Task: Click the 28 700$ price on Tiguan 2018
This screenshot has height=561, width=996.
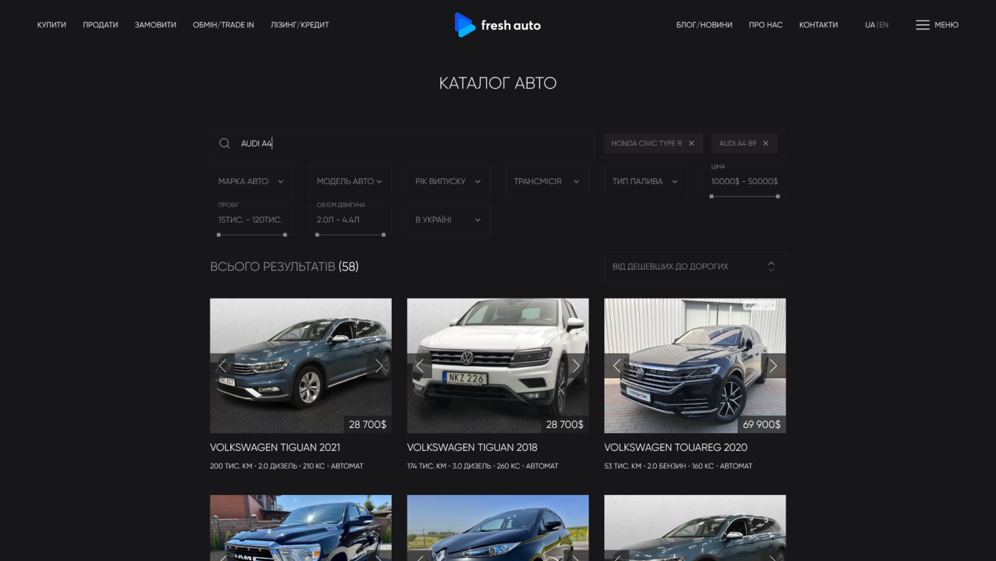Action: point(564,424)
